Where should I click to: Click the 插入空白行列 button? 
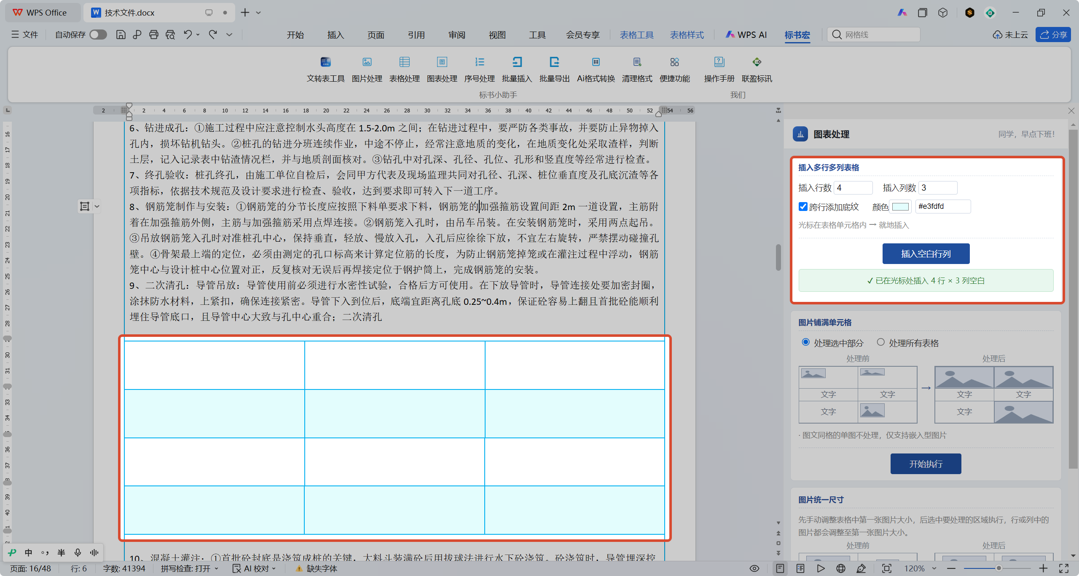click(926, 253)
